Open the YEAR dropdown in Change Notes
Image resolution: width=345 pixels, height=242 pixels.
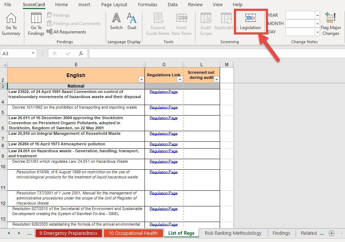tap(317, 15)
